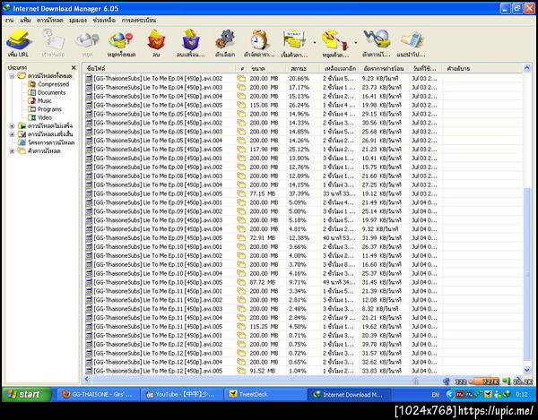Select row Lie To Me Ep.12 [450p].avi.002

pos(303,344)
